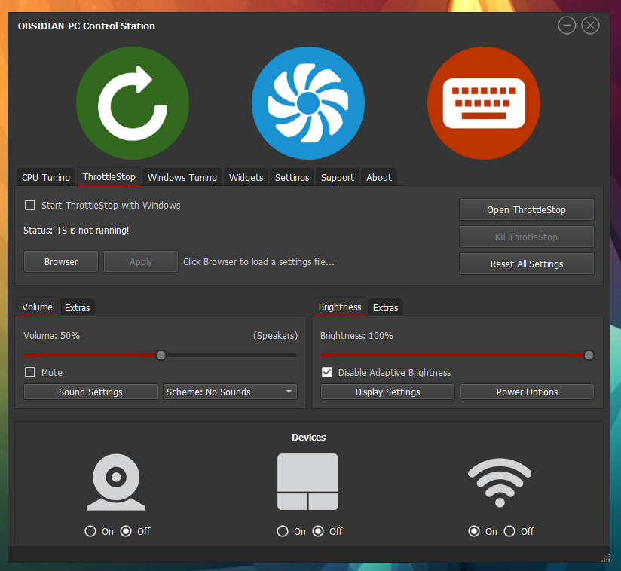The width and height of the screenshot is (621, 571).
Task: Click the Browser button
Action: 61,261
